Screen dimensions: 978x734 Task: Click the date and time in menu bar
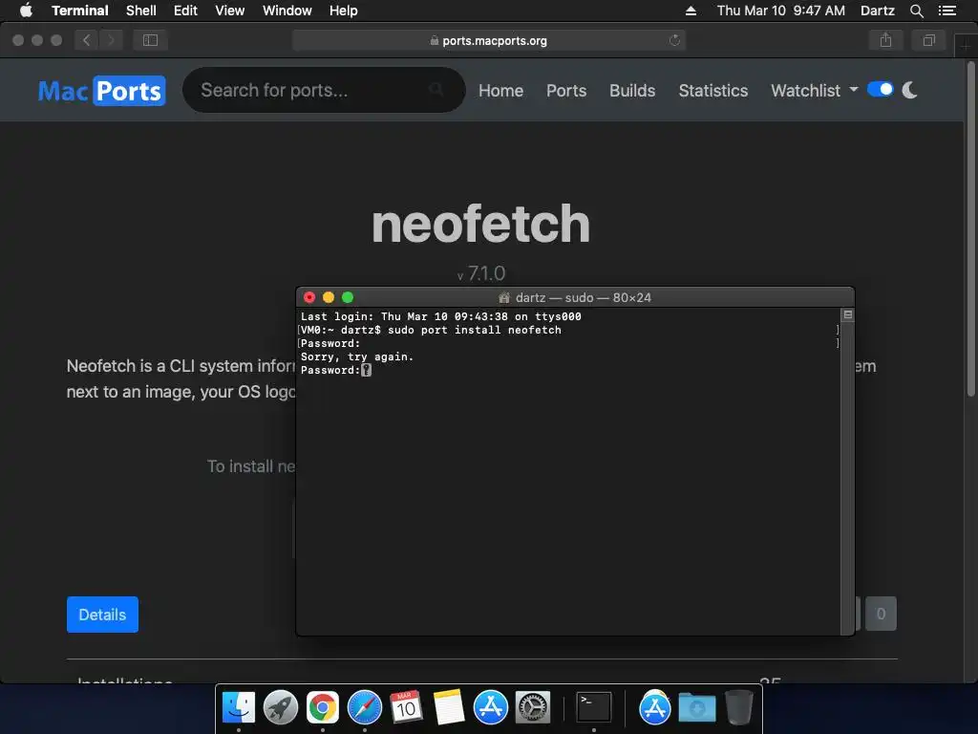781,11
